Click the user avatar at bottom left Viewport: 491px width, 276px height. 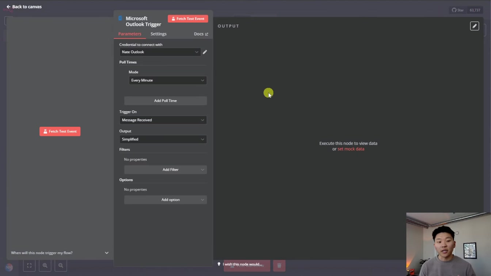[x=9, y=267]
